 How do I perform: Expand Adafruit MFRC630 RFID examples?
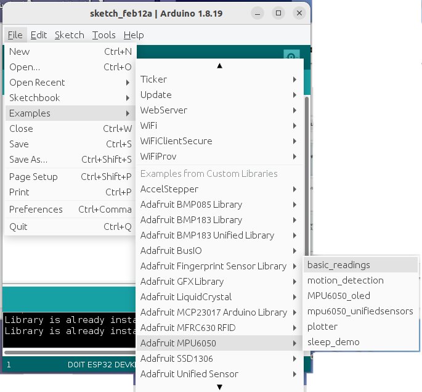[x=219, y=327]
